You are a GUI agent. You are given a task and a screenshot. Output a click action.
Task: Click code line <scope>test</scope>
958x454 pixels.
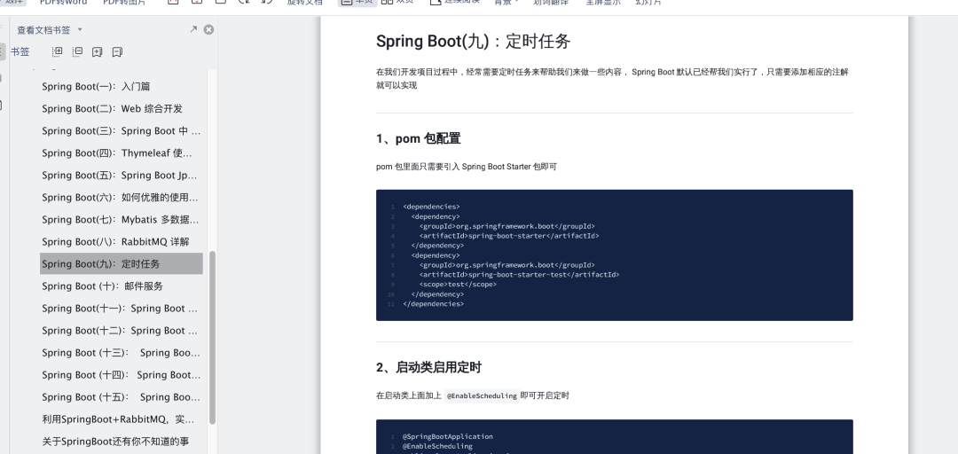tap(458, 285)
